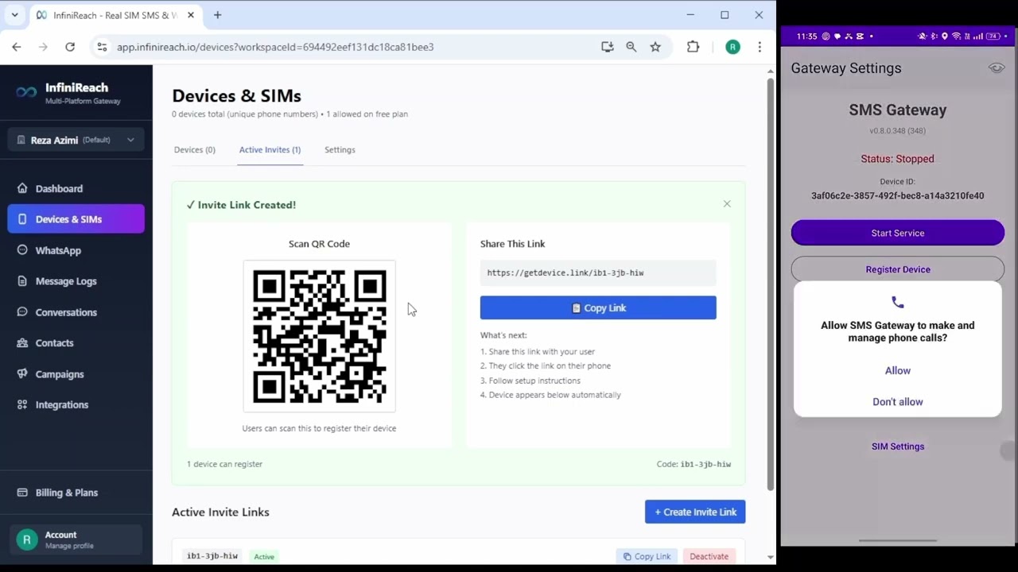
Task: Tap Register Device on the phone
Action: (x=898, y=269)
